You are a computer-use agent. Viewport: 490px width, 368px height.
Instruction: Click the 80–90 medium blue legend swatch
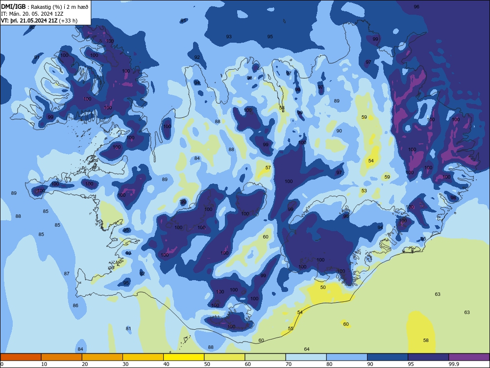[347, 357]
